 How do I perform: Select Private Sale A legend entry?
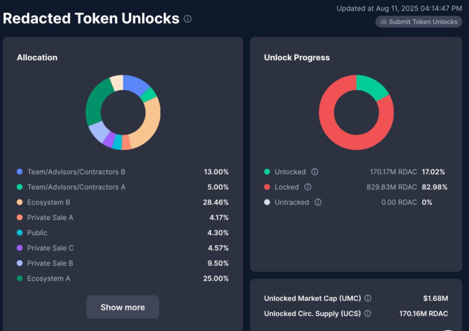(x=50, y=217)
